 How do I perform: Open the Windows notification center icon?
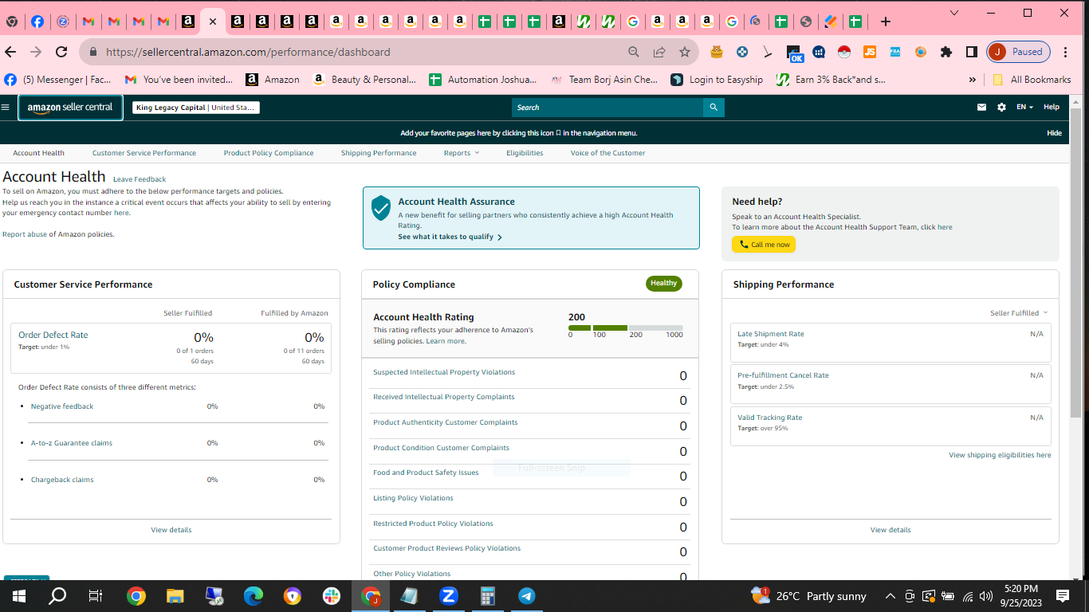1063,596
